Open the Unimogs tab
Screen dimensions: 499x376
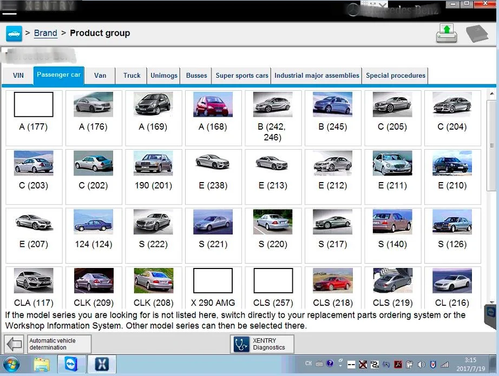[x=164, y=76]
